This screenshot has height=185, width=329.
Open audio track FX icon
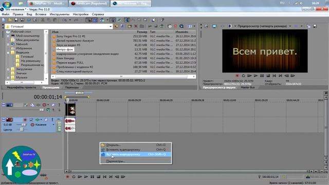(x=38, y=120)
